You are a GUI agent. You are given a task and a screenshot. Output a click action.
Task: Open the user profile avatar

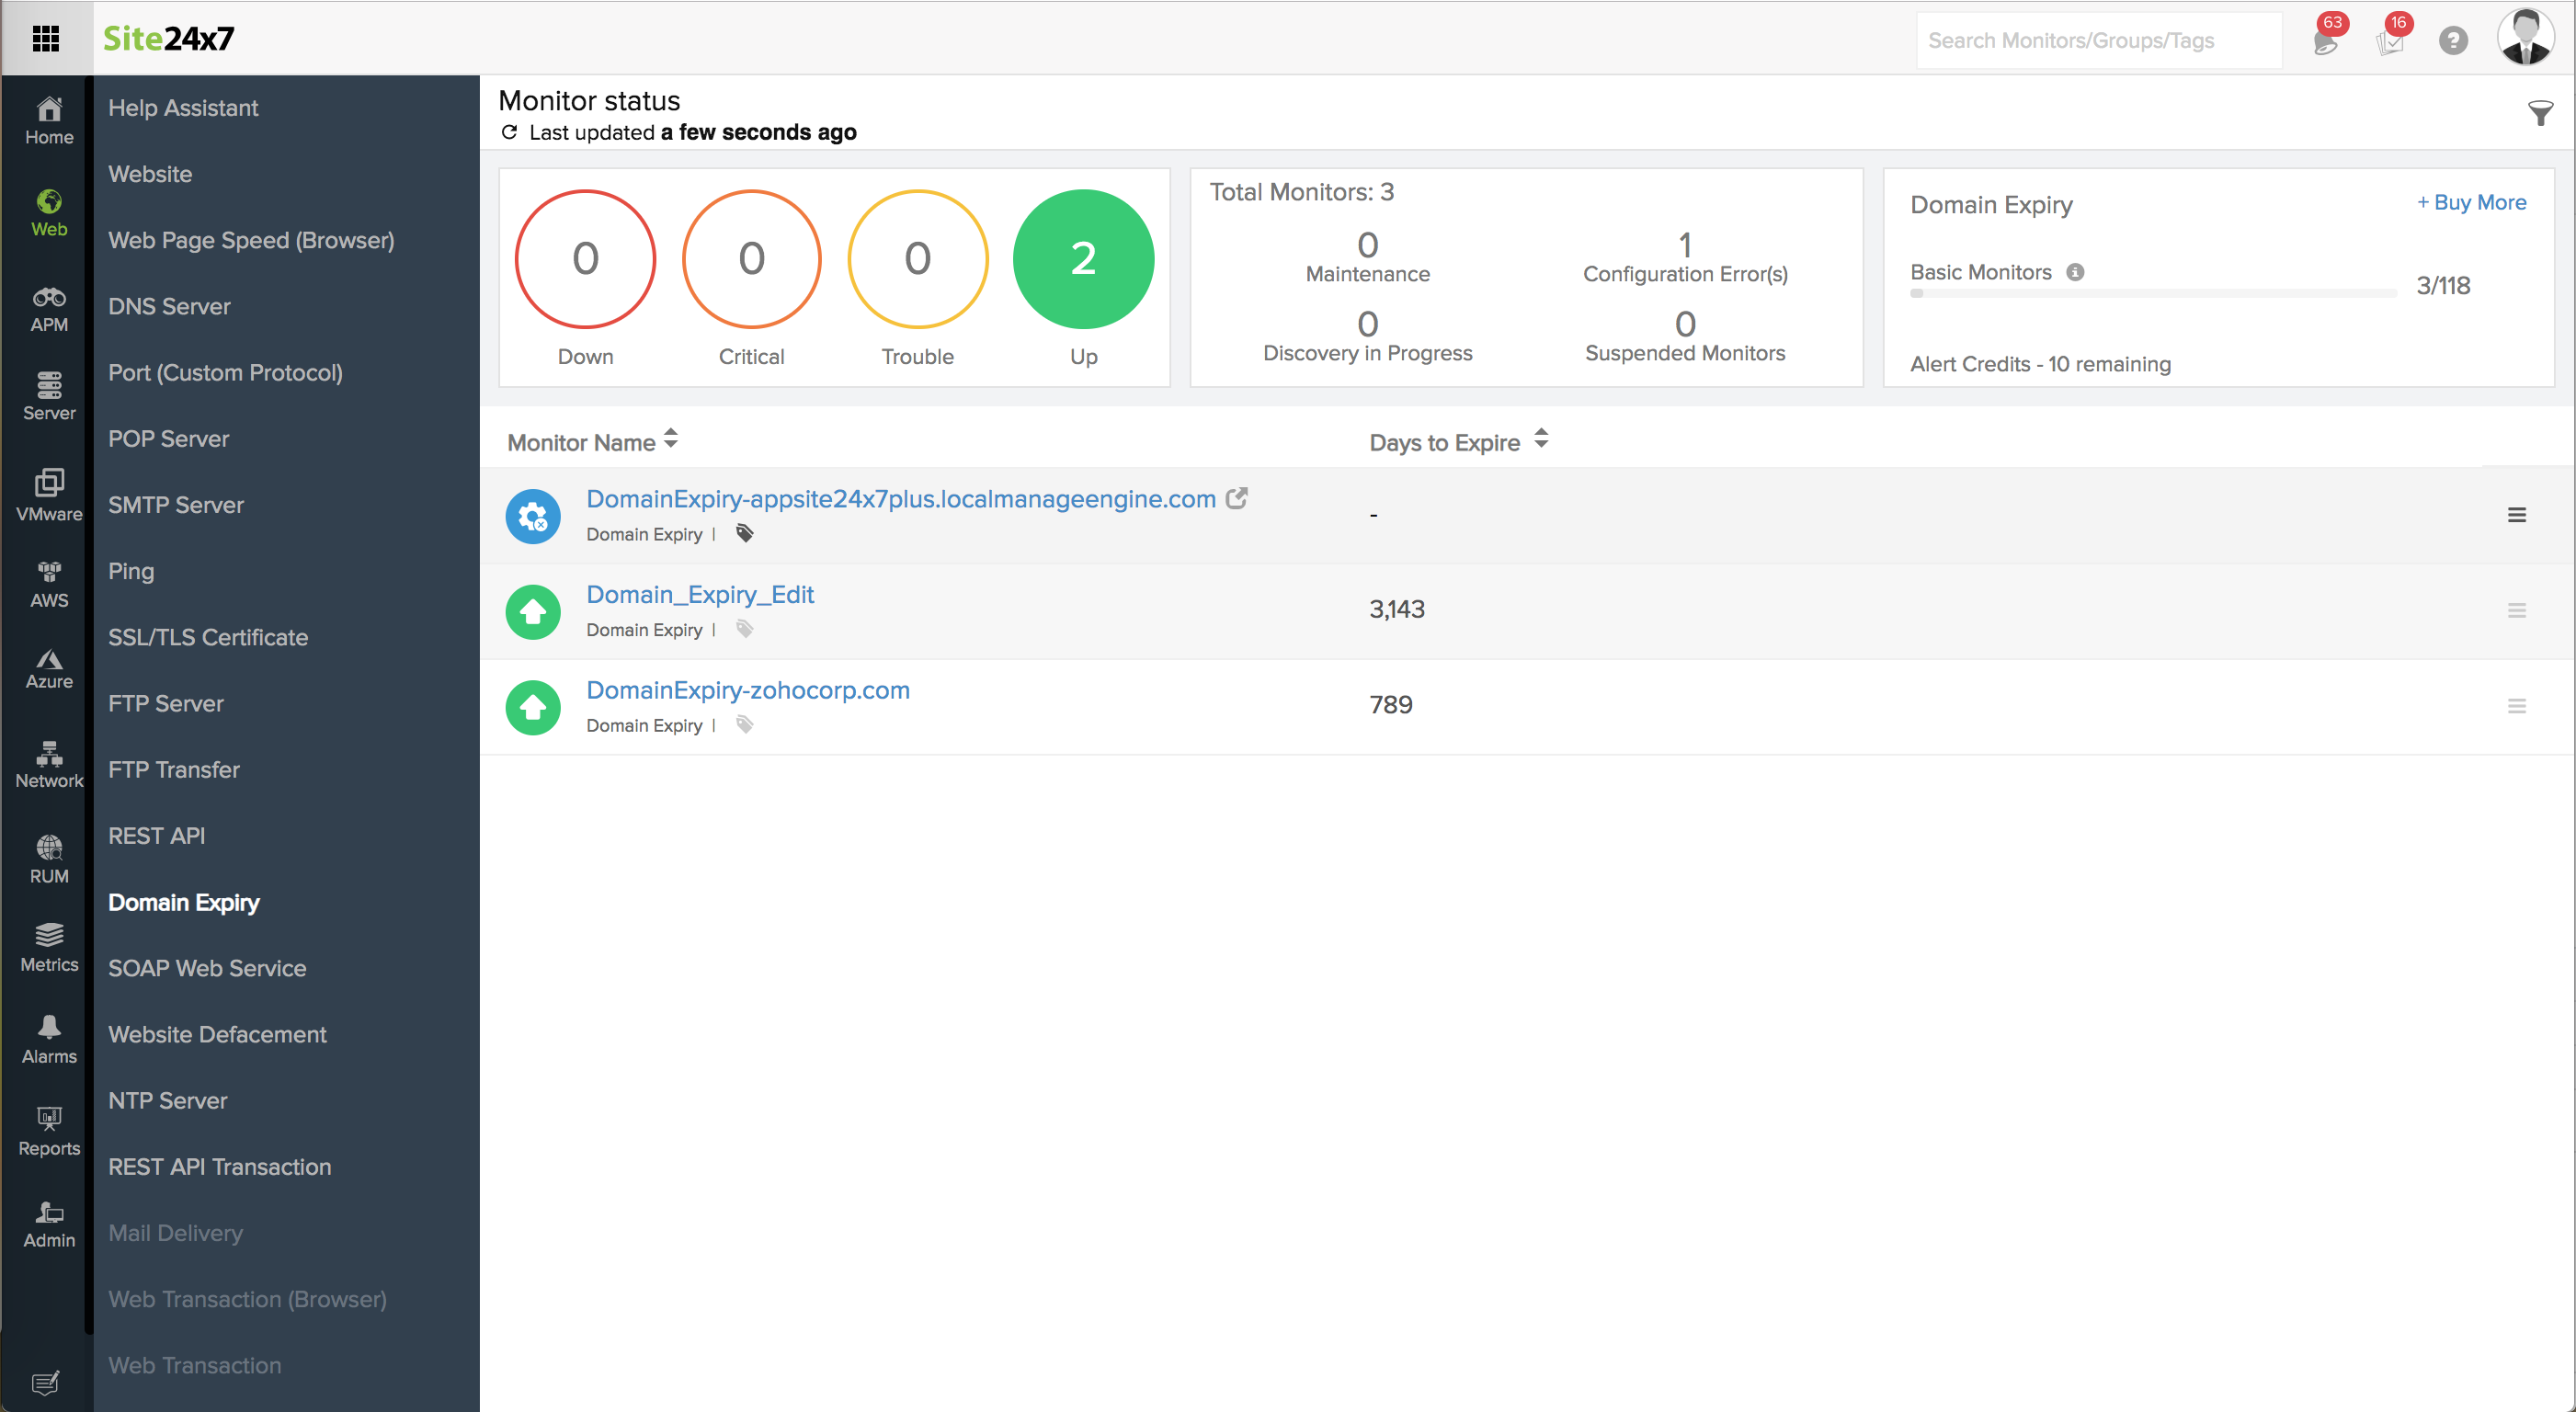pos(2525,38)
